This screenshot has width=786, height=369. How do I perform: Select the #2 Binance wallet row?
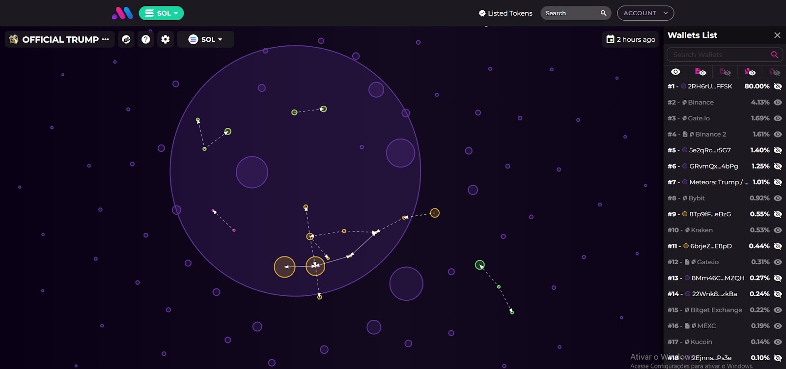tap(725, 102)
